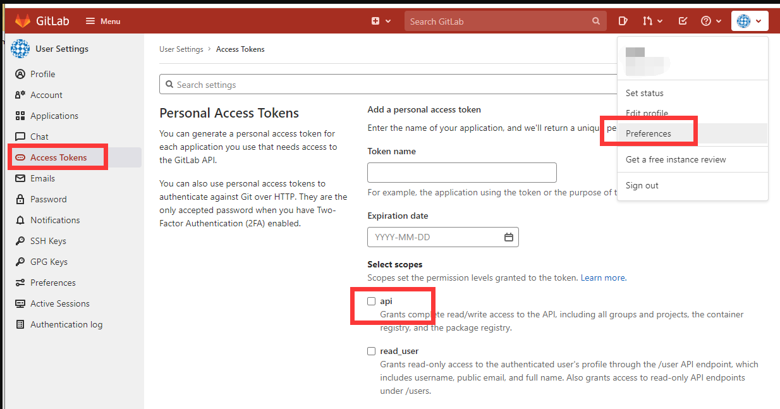The width and height of the screenshot is (780, 409).
Task: Open the expiration date calendar icon
Action: [509, 237]
